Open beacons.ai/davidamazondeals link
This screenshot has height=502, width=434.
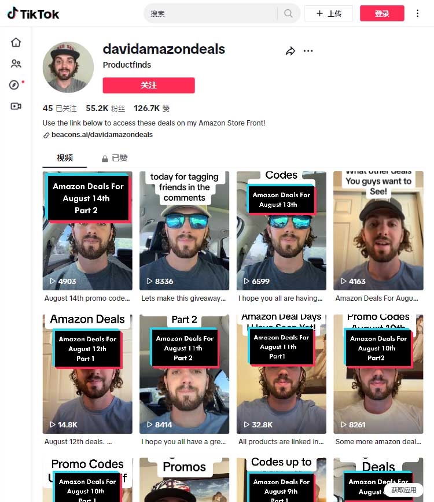(x=102, y=135)
